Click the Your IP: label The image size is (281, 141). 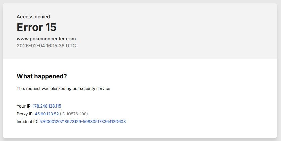pos(24,106)
